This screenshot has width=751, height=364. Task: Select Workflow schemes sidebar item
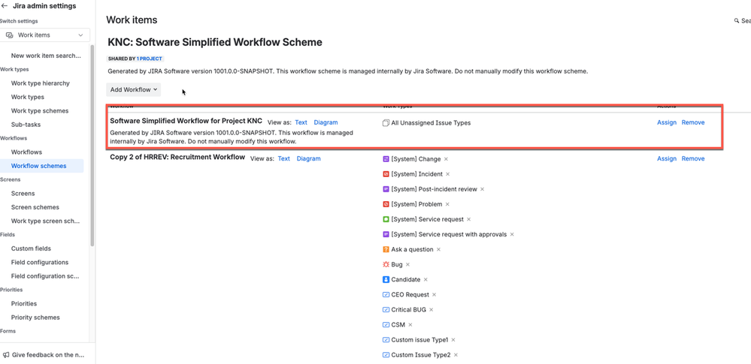click(x=39, y=166)
